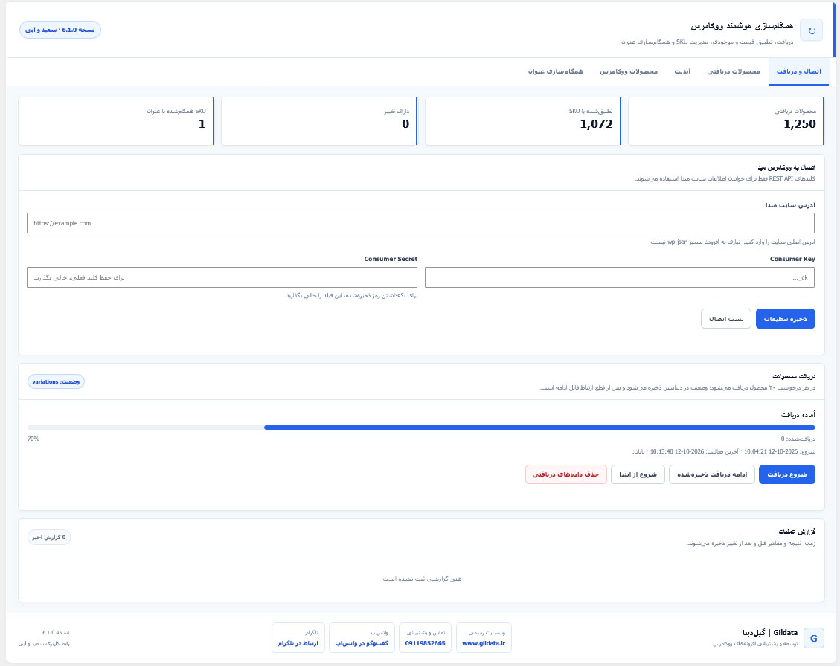Test the connection with "تست اتصال"
The width and height of the screenshot is (840, 667).
[726, 319]
